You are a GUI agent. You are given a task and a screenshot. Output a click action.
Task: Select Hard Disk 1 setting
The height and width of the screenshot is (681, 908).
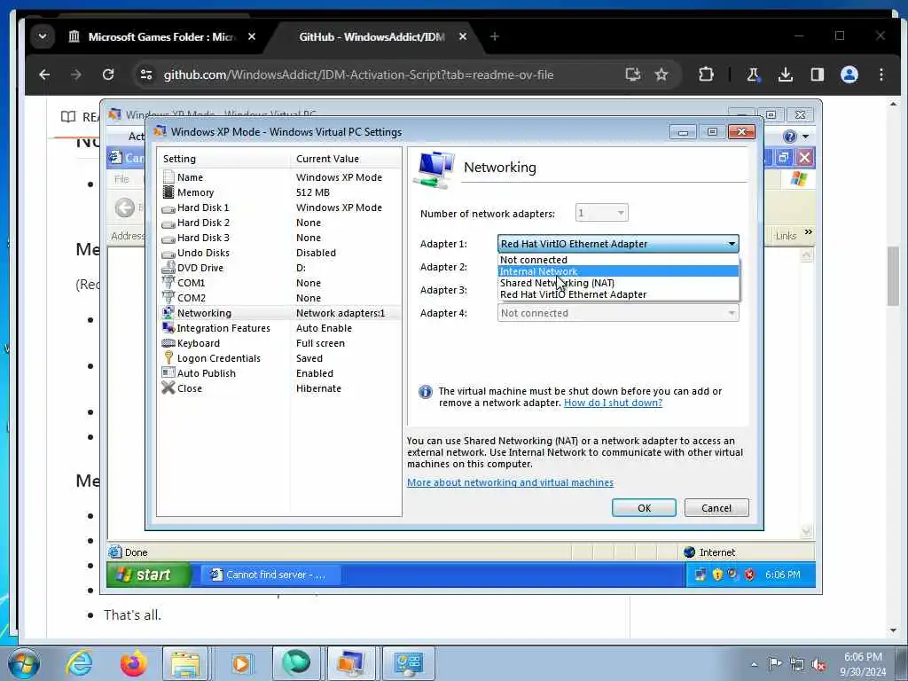(x=279, y=207)
